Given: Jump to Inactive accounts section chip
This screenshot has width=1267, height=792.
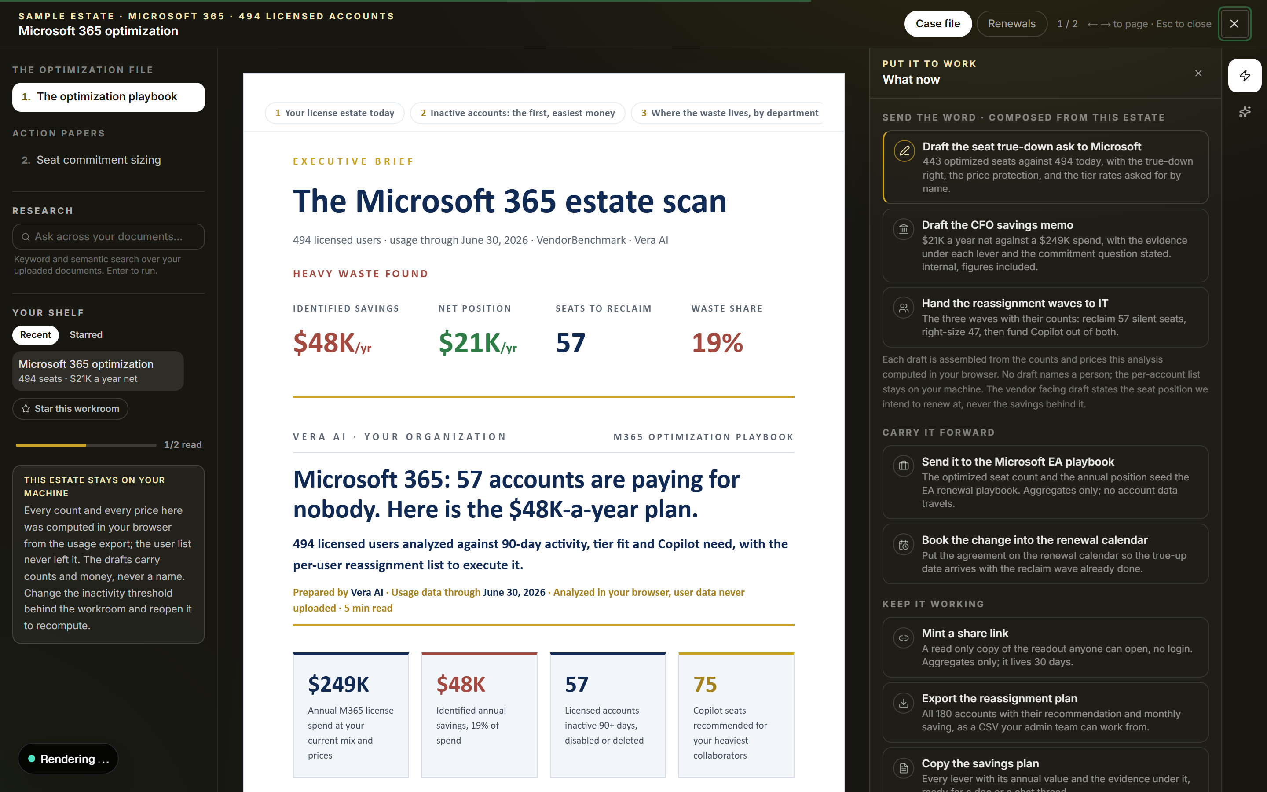Looking at the screenshot, I should (x=518, y=113).
